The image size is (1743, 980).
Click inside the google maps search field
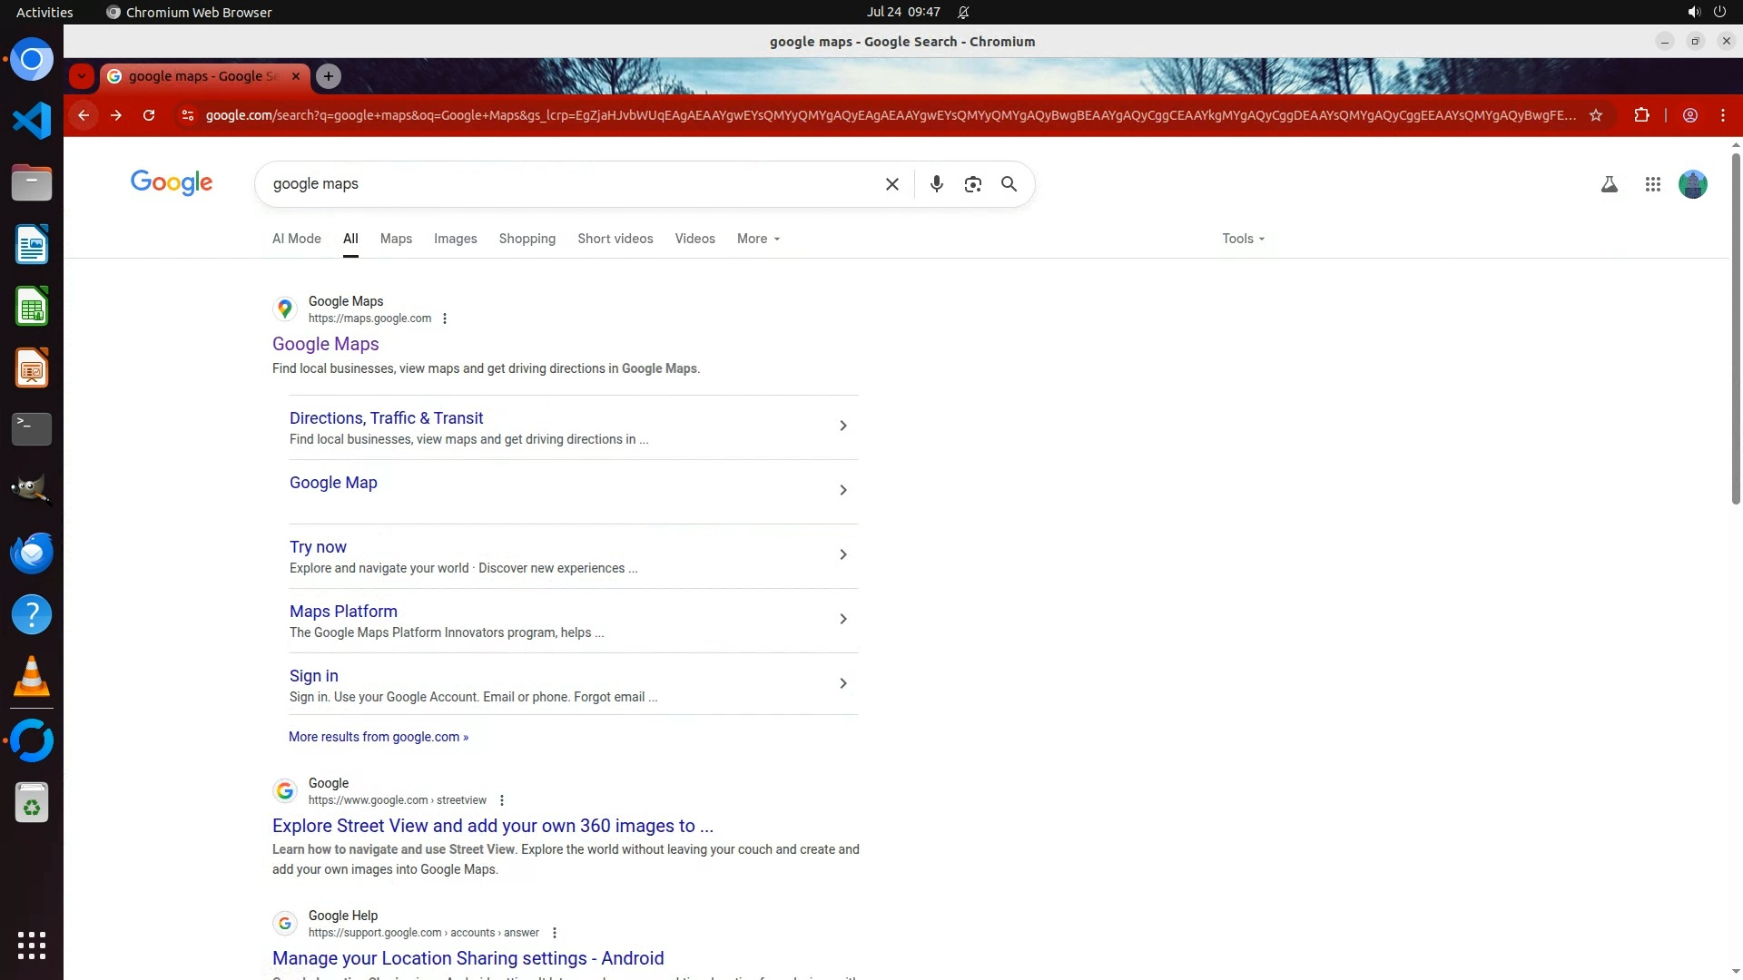pos(572,184)
